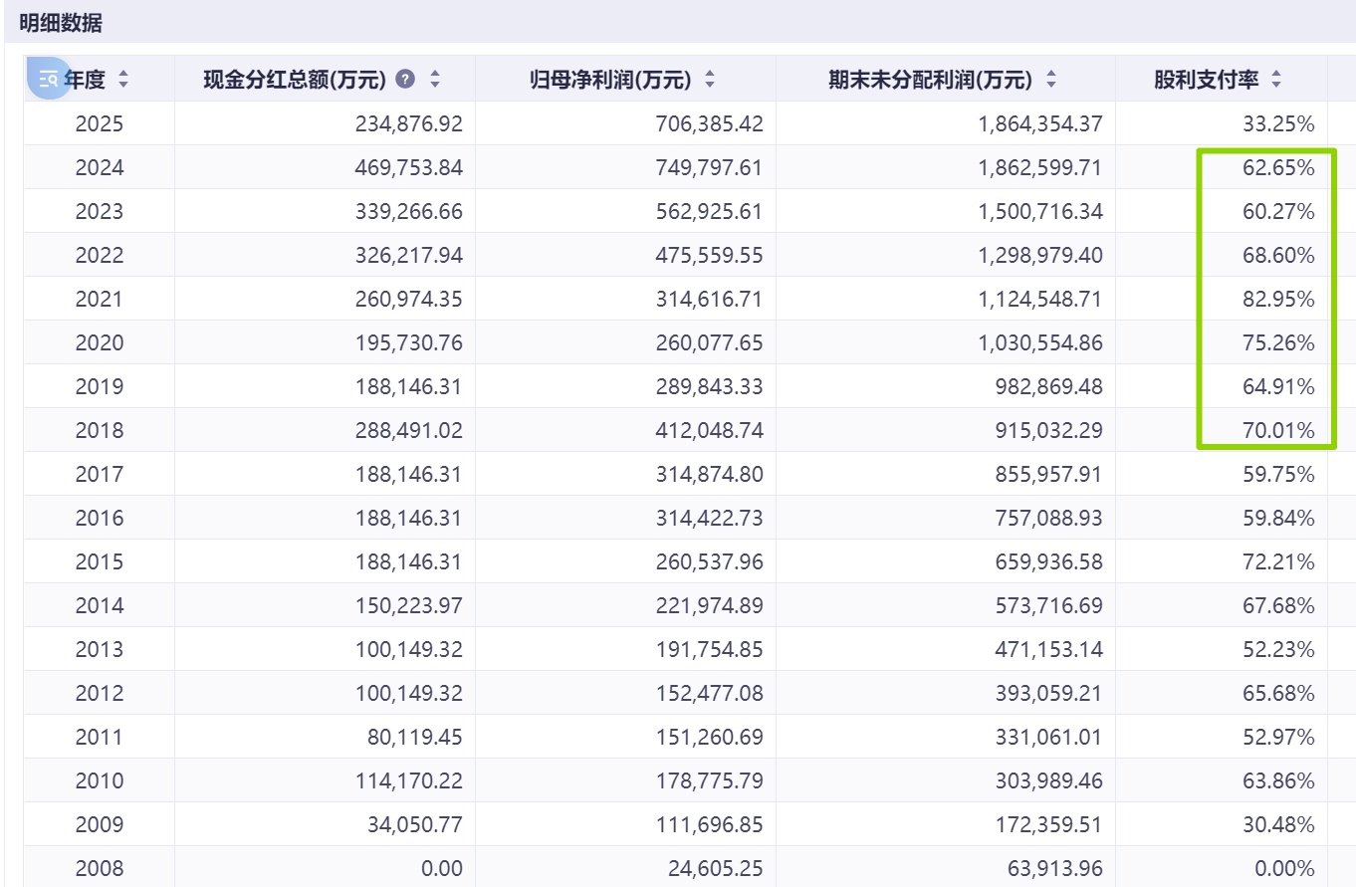Image resolution: width=1356 pixels, height=887 pixels.
Task: Click the 明细数据 section title
Action: 61,23
